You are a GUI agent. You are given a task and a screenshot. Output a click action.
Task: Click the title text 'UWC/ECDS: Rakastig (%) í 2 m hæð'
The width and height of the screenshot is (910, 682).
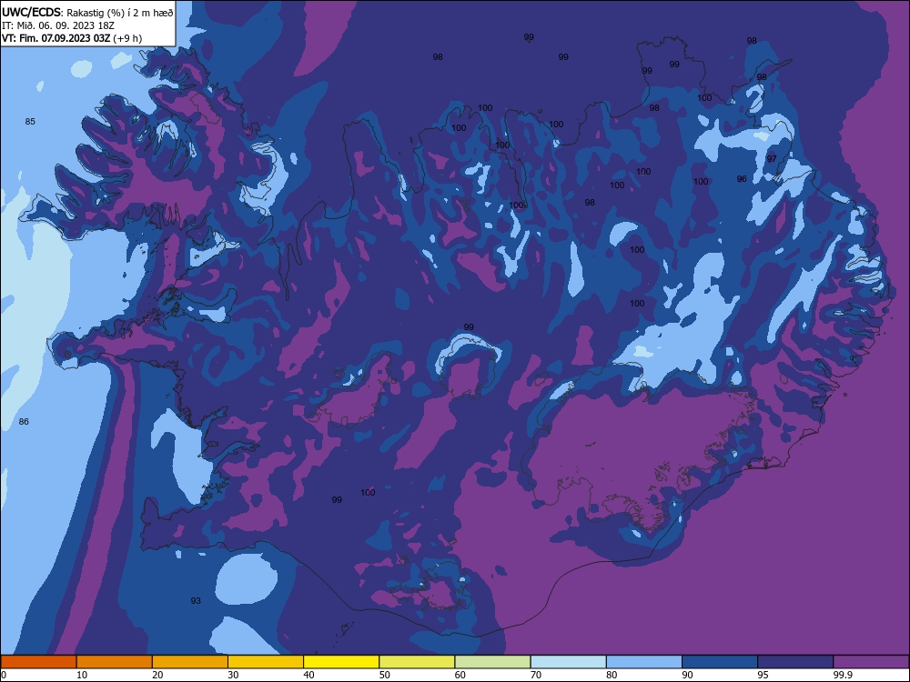click(x=87, y=13)
